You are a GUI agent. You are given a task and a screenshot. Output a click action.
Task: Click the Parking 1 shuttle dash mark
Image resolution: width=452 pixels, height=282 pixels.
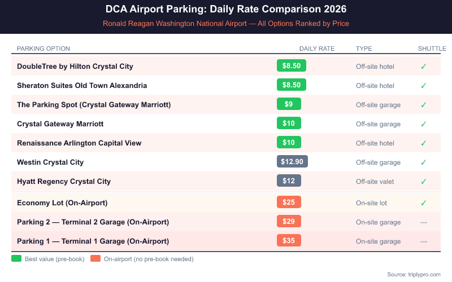pyautogui.click(x=423, y=241)
